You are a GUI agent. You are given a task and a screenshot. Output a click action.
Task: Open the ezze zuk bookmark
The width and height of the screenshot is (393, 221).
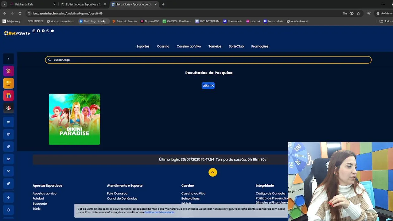click(x=253, y=21)
